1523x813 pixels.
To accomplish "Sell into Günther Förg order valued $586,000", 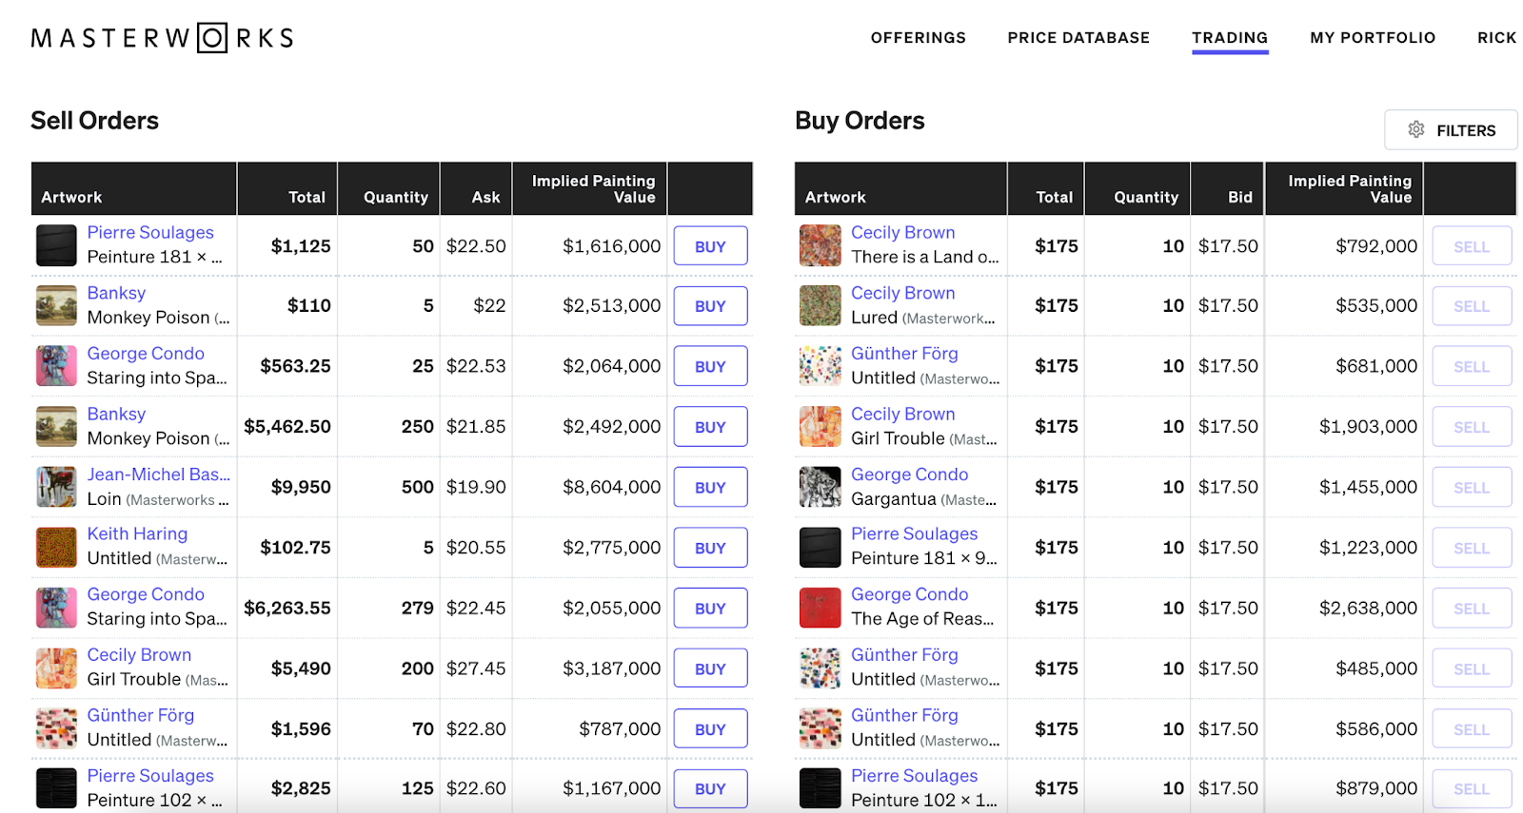I will (x=1472, y=729).
